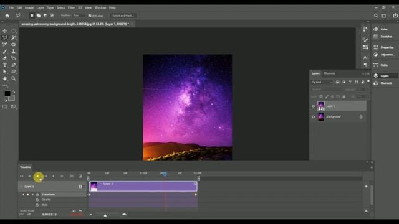399x224 pixels.
Task: Click the Home icon in options bar
Action: click(x=7, y=16)
